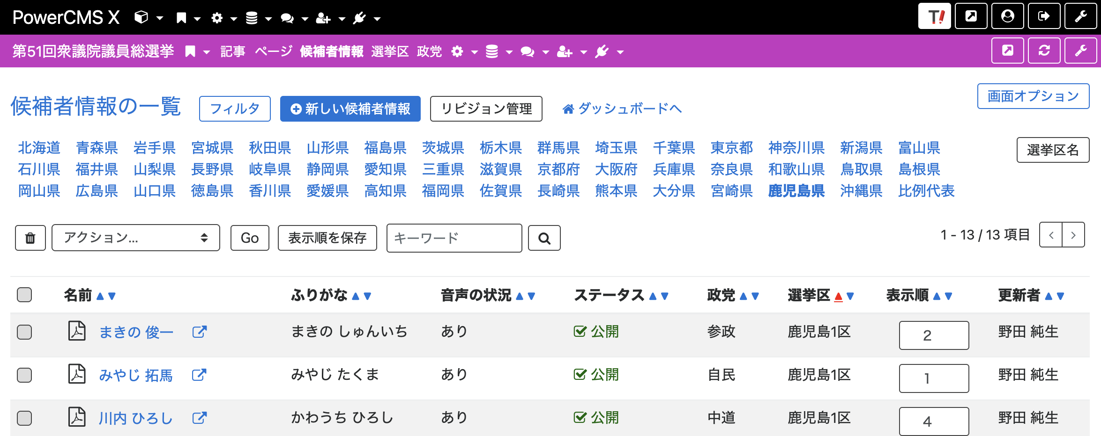Image resolution: width=1101 pixels, height=436 pixels.
Task: Click the add-user icon in the top toolbar
Action: click(324, 18)
